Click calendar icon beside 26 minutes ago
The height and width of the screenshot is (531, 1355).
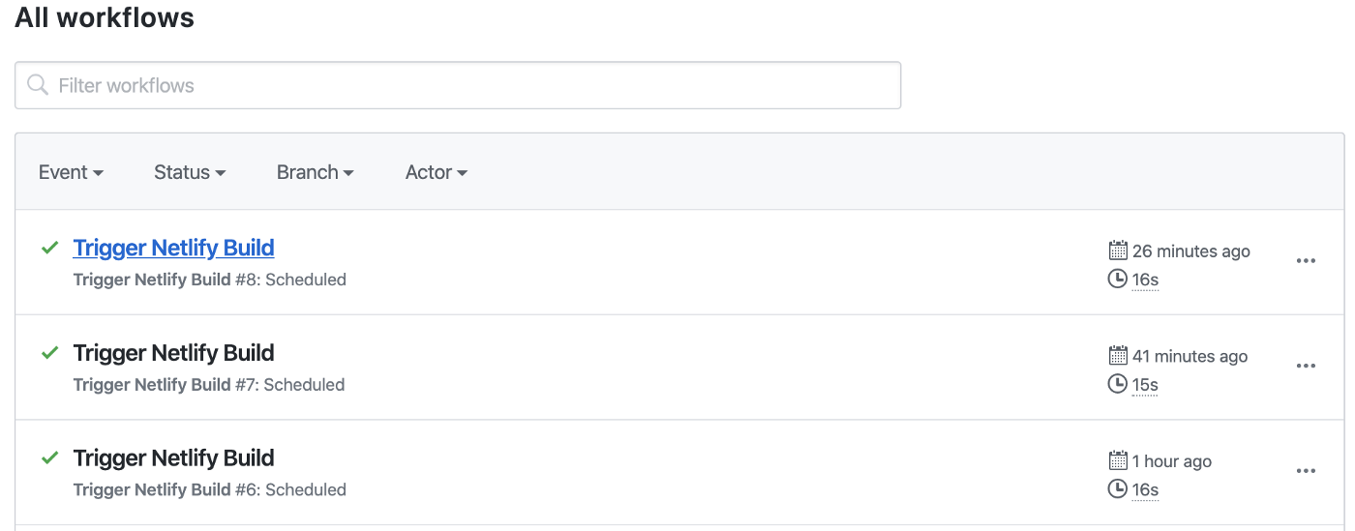point(1118,251)
